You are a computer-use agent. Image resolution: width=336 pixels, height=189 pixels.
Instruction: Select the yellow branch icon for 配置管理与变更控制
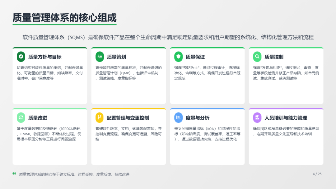coord(100,118)
